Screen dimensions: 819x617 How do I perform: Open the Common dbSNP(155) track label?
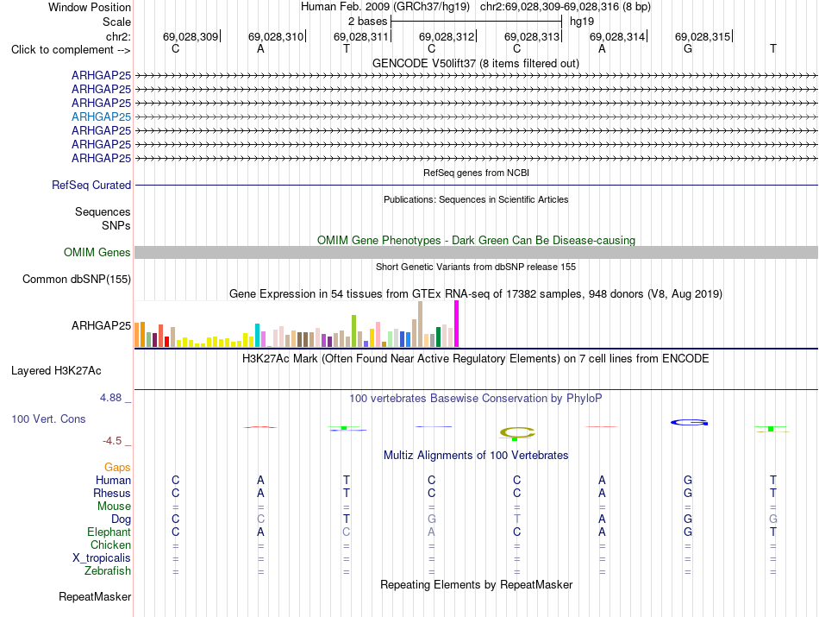[76, 280]
